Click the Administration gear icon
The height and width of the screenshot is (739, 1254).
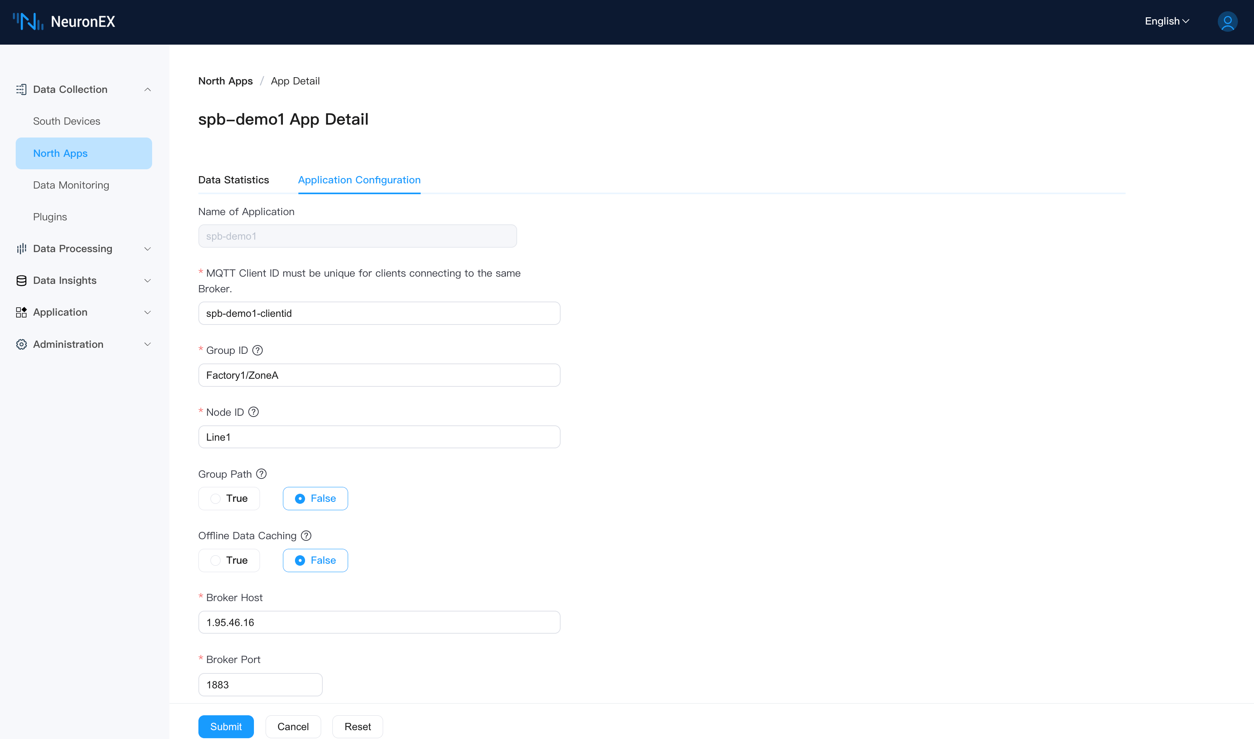coord(21,344)
